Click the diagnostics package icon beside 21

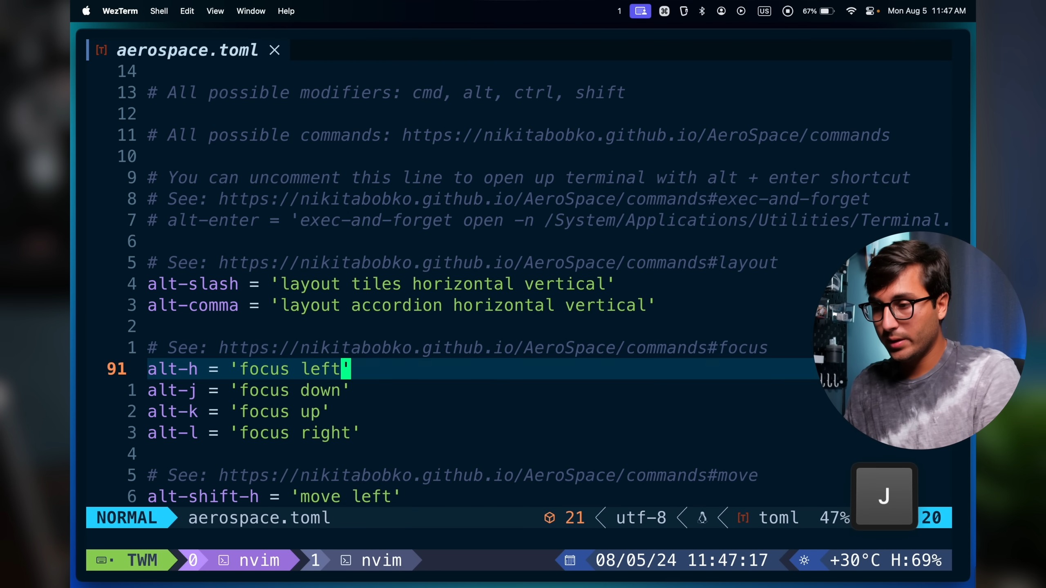point(550,518)
